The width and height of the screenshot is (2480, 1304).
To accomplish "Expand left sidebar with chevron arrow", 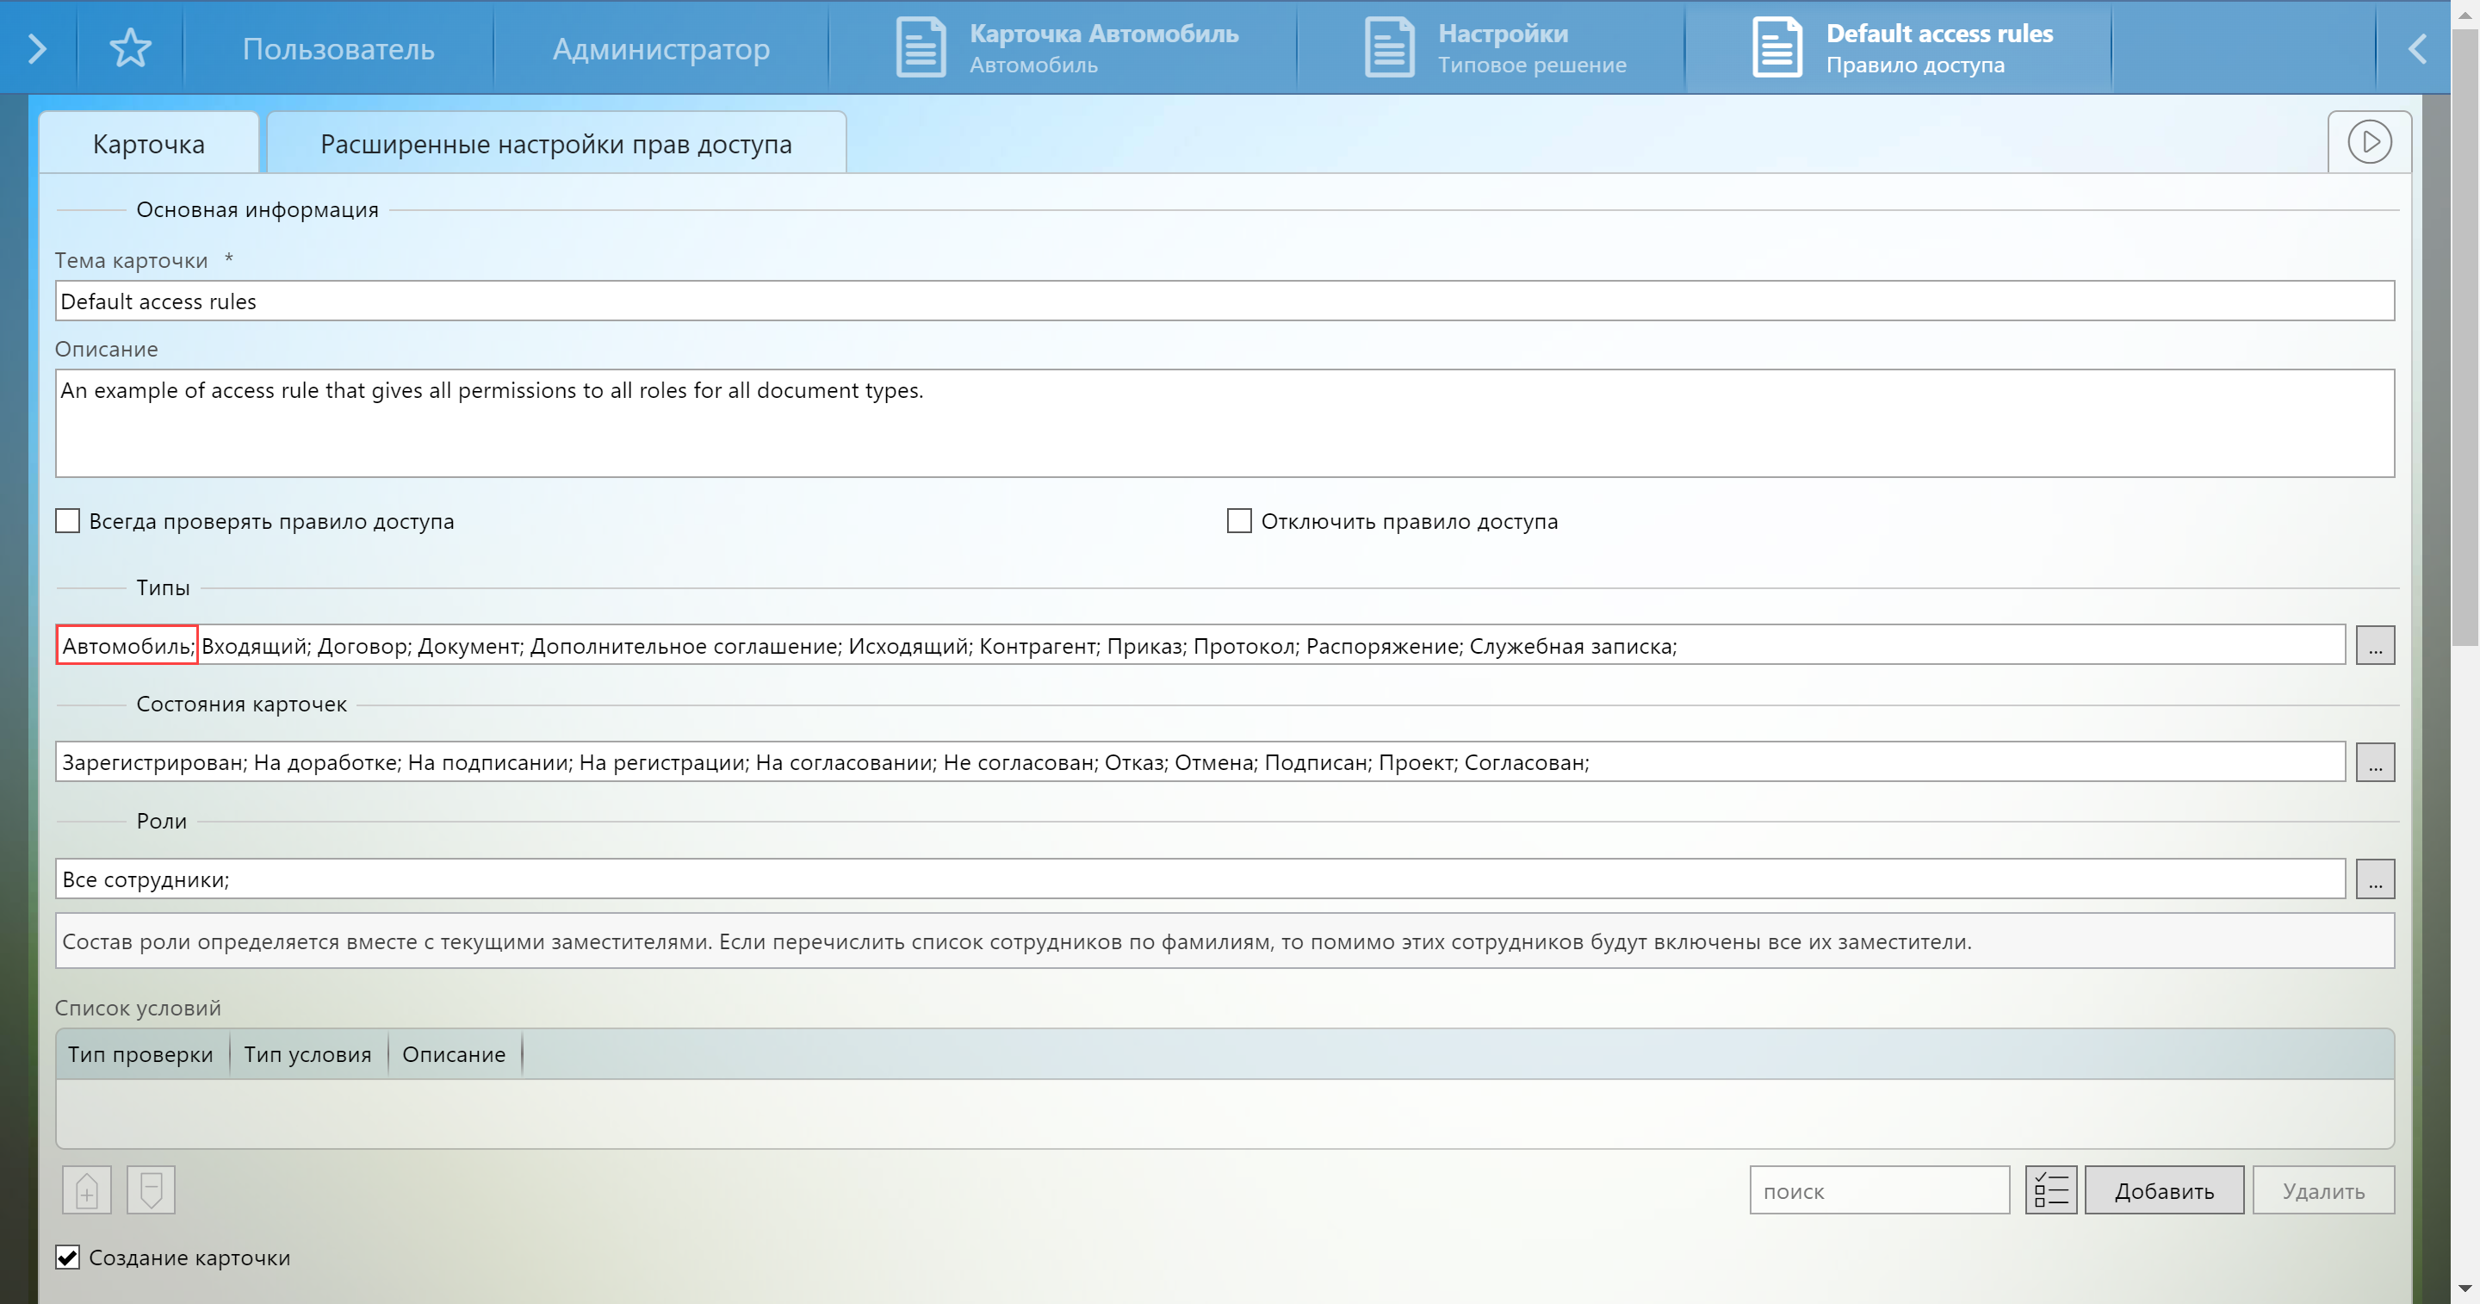I will coord(38,48).
